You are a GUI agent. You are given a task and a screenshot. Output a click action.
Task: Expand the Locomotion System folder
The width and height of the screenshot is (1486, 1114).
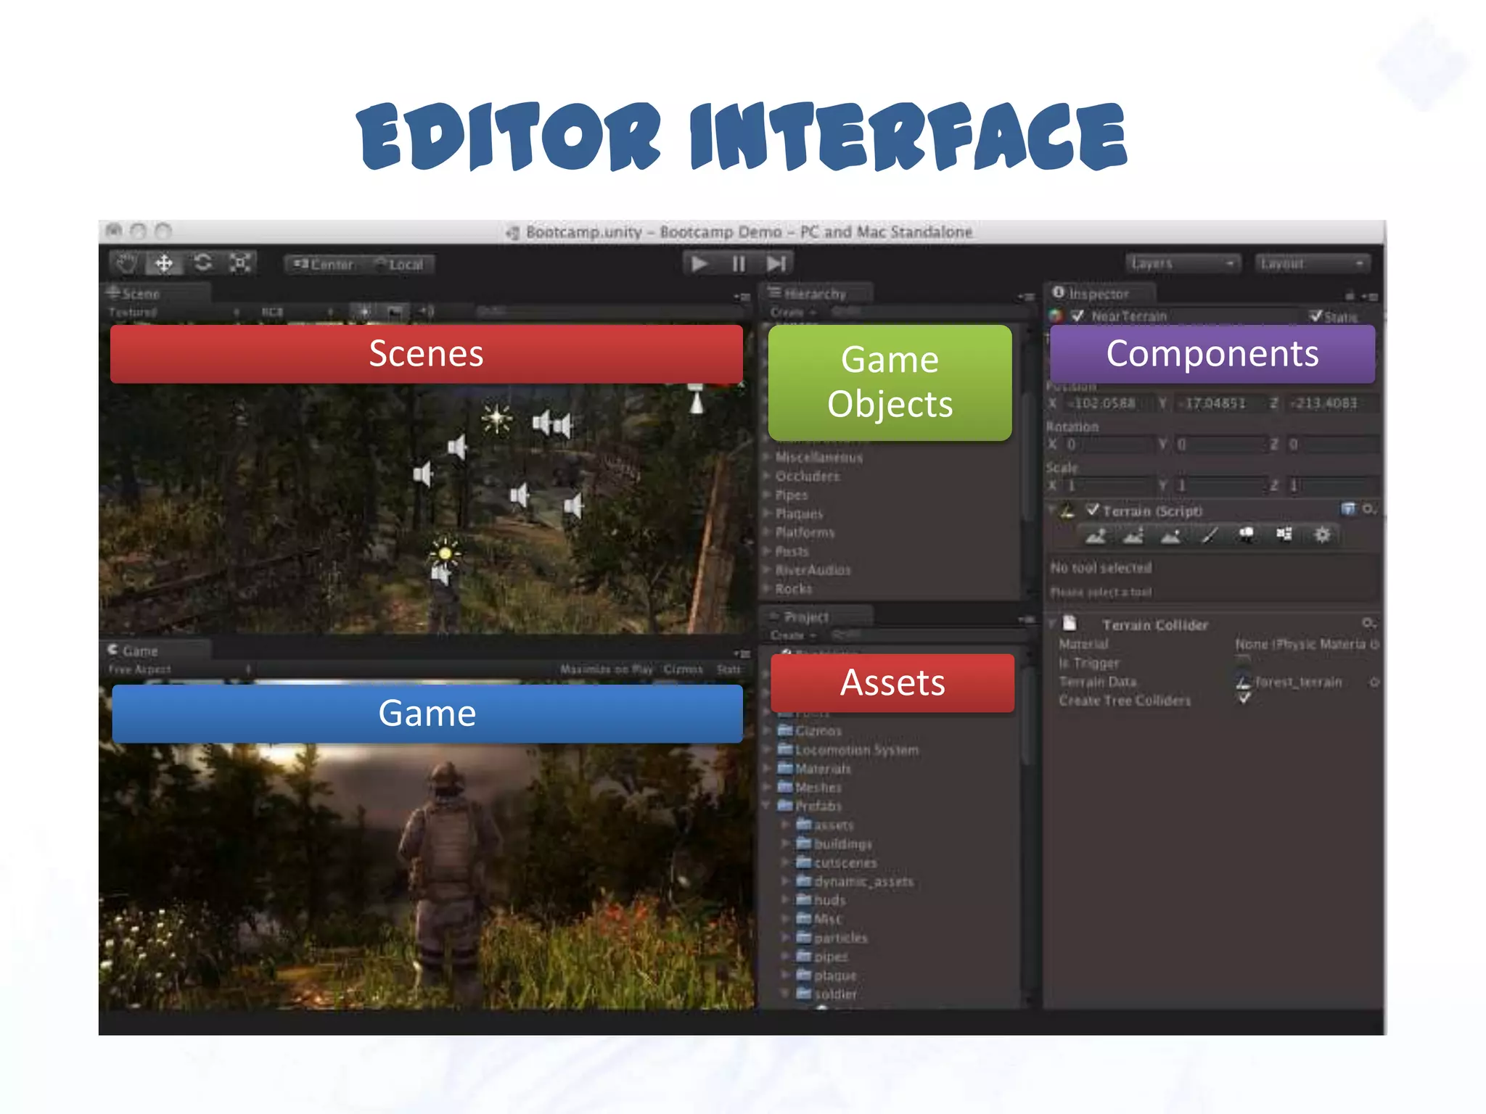(766, 749)
